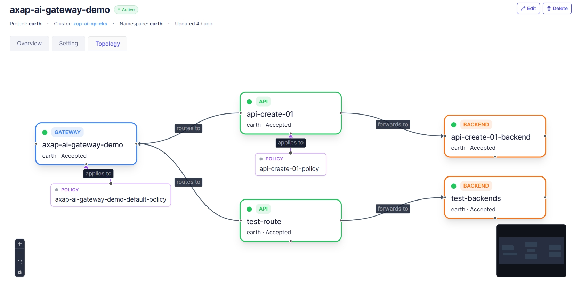The width and height of the screenshot is (581, 283).
Task: Zoom in with the plus control
Action: 20,244
